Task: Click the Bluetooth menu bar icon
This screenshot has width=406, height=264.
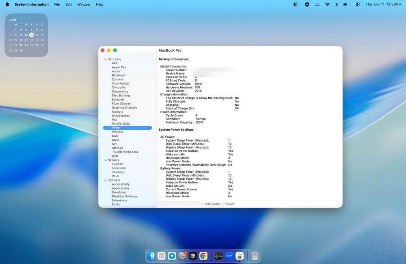Action: pyautogui.click(x=337, y=4)
